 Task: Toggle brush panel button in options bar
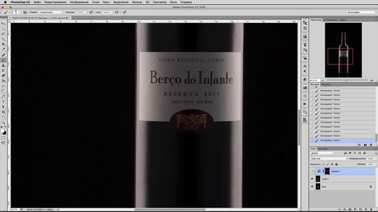coord(25,12)
